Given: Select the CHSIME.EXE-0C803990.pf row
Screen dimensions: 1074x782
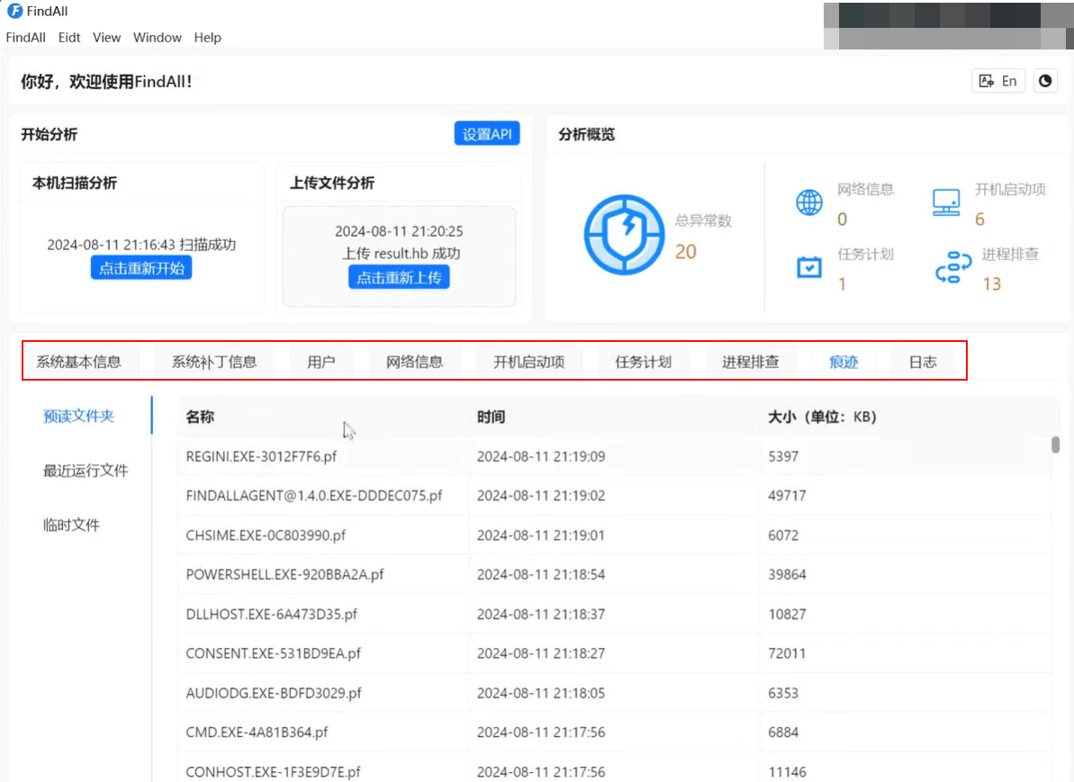Looking at the screenshot, I should click(x=614, y=535).
